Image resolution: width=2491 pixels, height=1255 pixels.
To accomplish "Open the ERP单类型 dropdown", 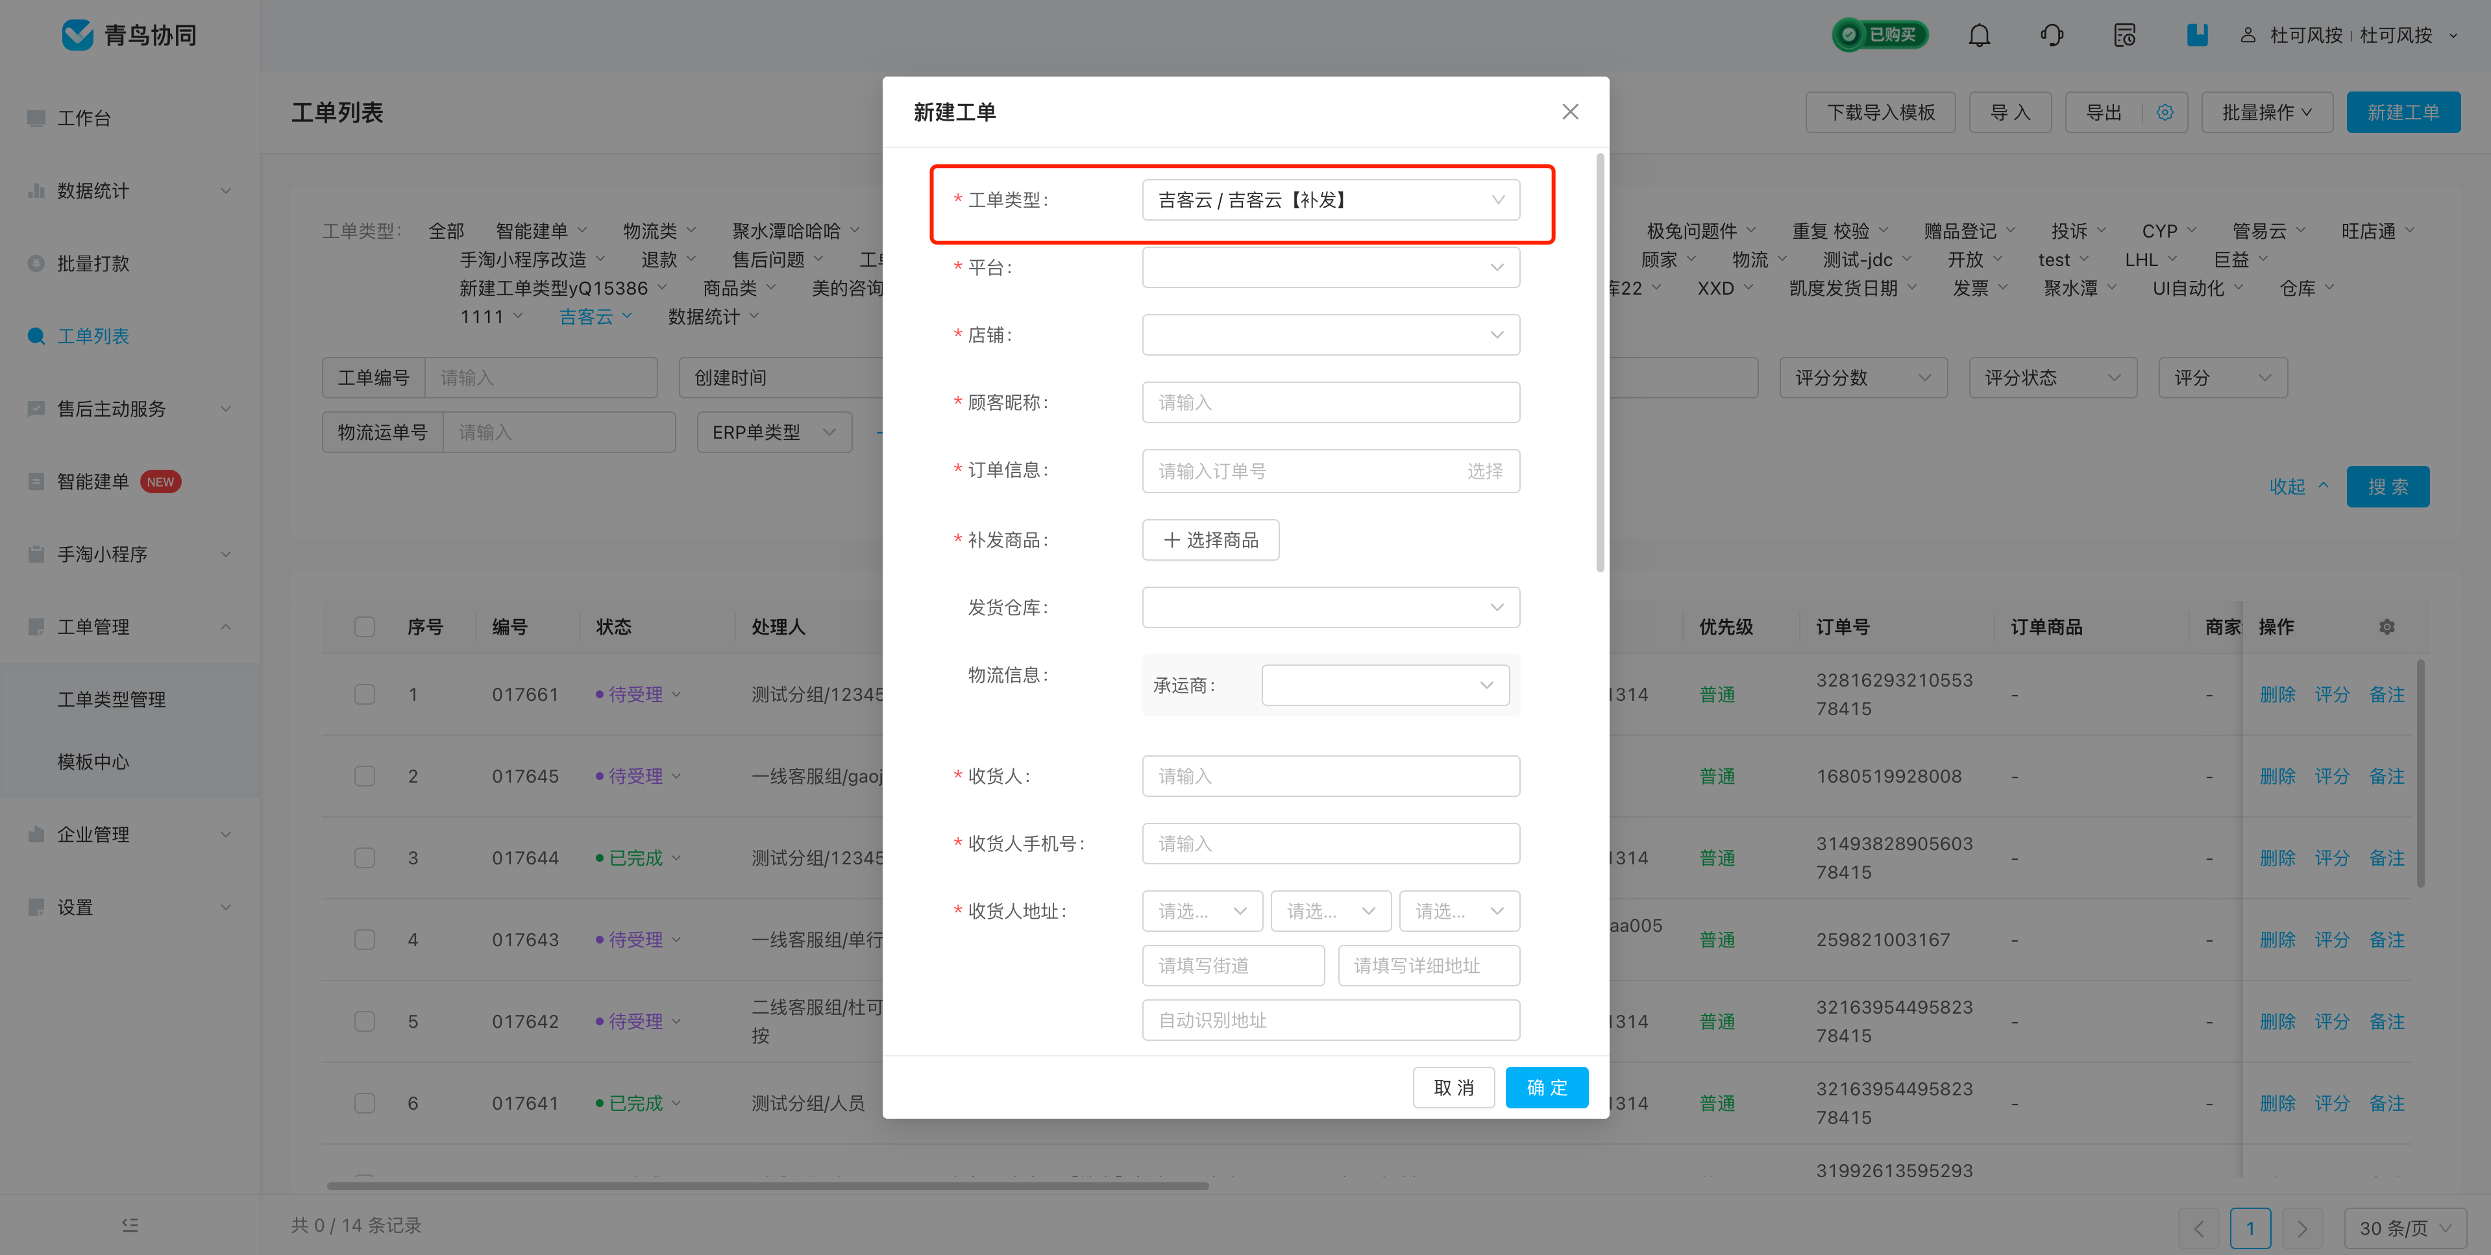I will tap(774, 432).
